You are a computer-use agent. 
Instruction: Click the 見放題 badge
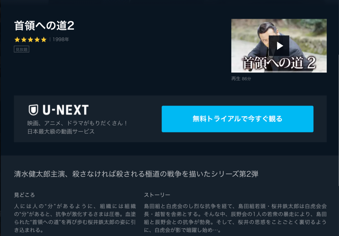point(22,49)
